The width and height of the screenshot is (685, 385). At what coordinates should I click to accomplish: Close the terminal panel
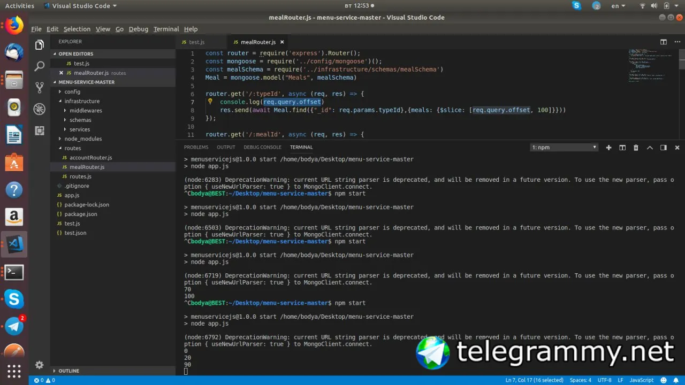(x=677, y=148)
